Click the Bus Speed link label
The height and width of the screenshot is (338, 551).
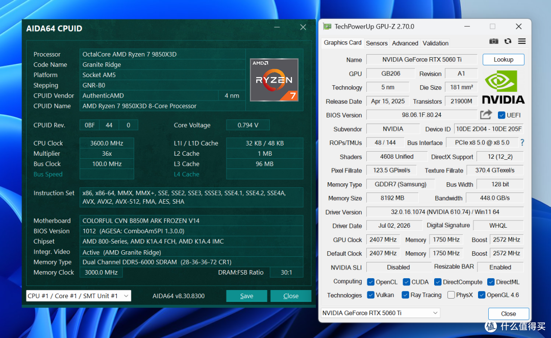(x=48, y=174)
